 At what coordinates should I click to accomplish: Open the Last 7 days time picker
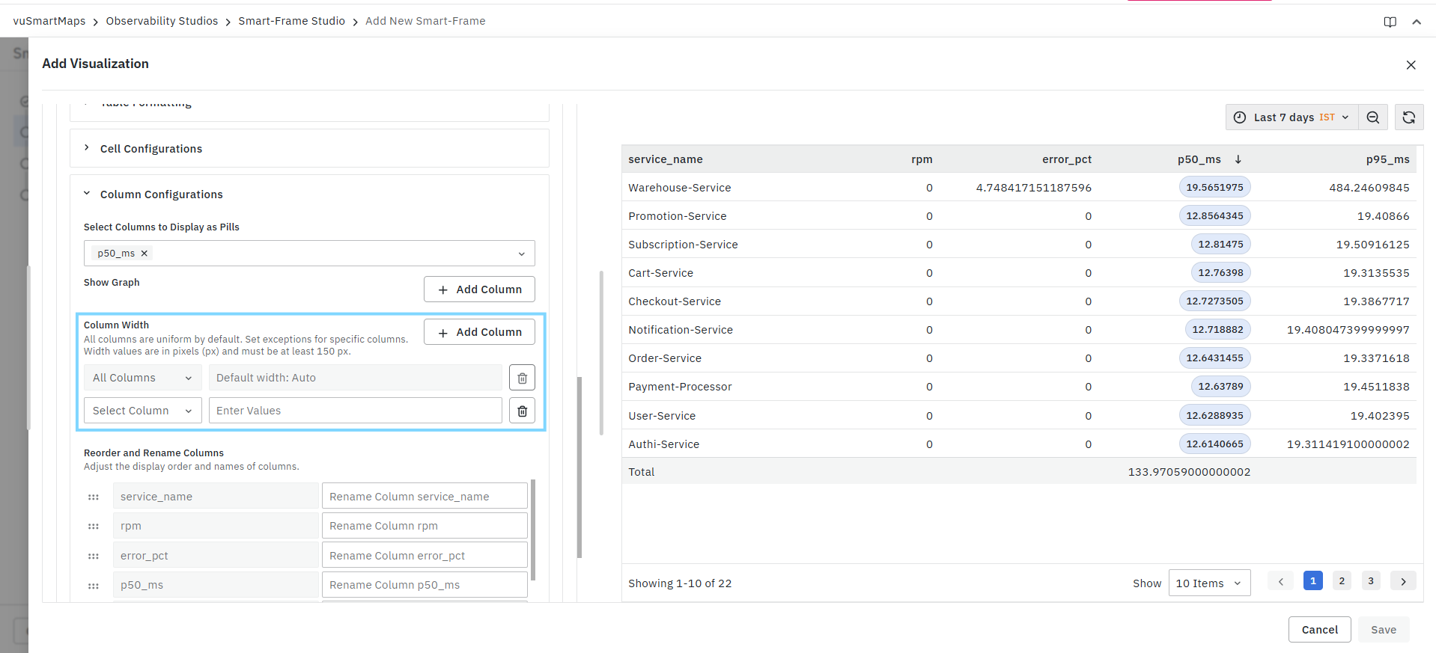tap(1292, 117)
